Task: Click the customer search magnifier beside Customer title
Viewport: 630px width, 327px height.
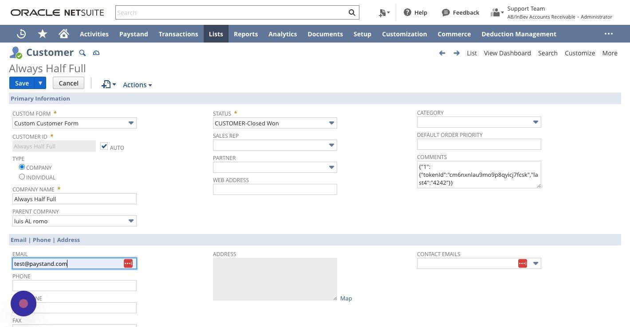Action: [x=82, y=53]
